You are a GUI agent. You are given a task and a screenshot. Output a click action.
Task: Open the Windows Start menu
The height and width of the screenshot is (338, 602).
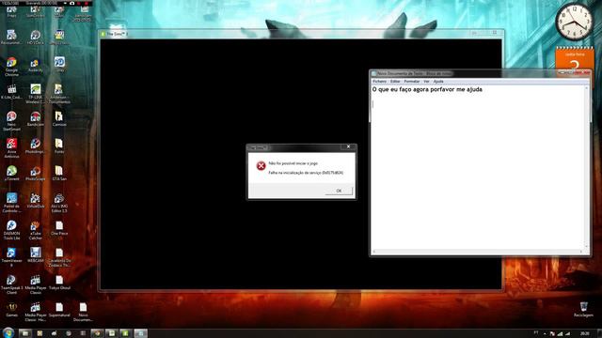pos(8,332)
